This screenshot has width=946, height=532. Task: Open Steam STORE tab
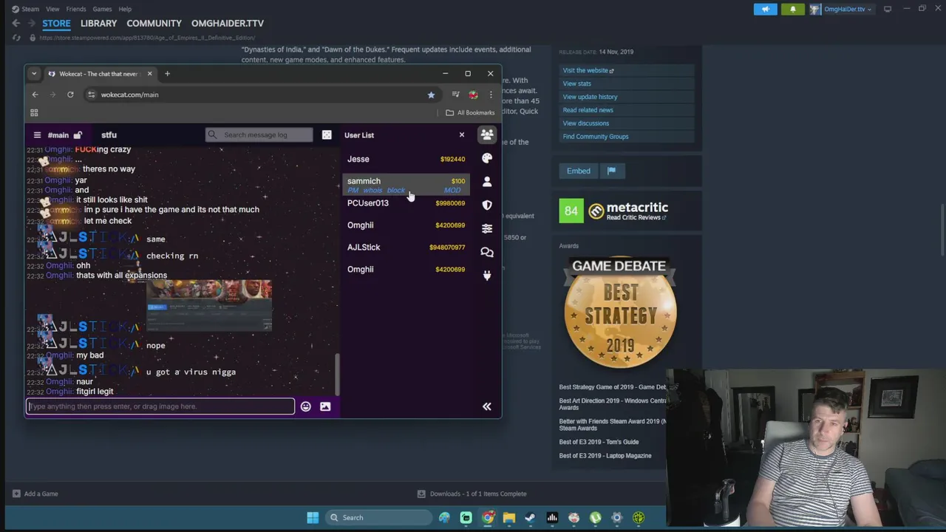click(x=56, y=24)
